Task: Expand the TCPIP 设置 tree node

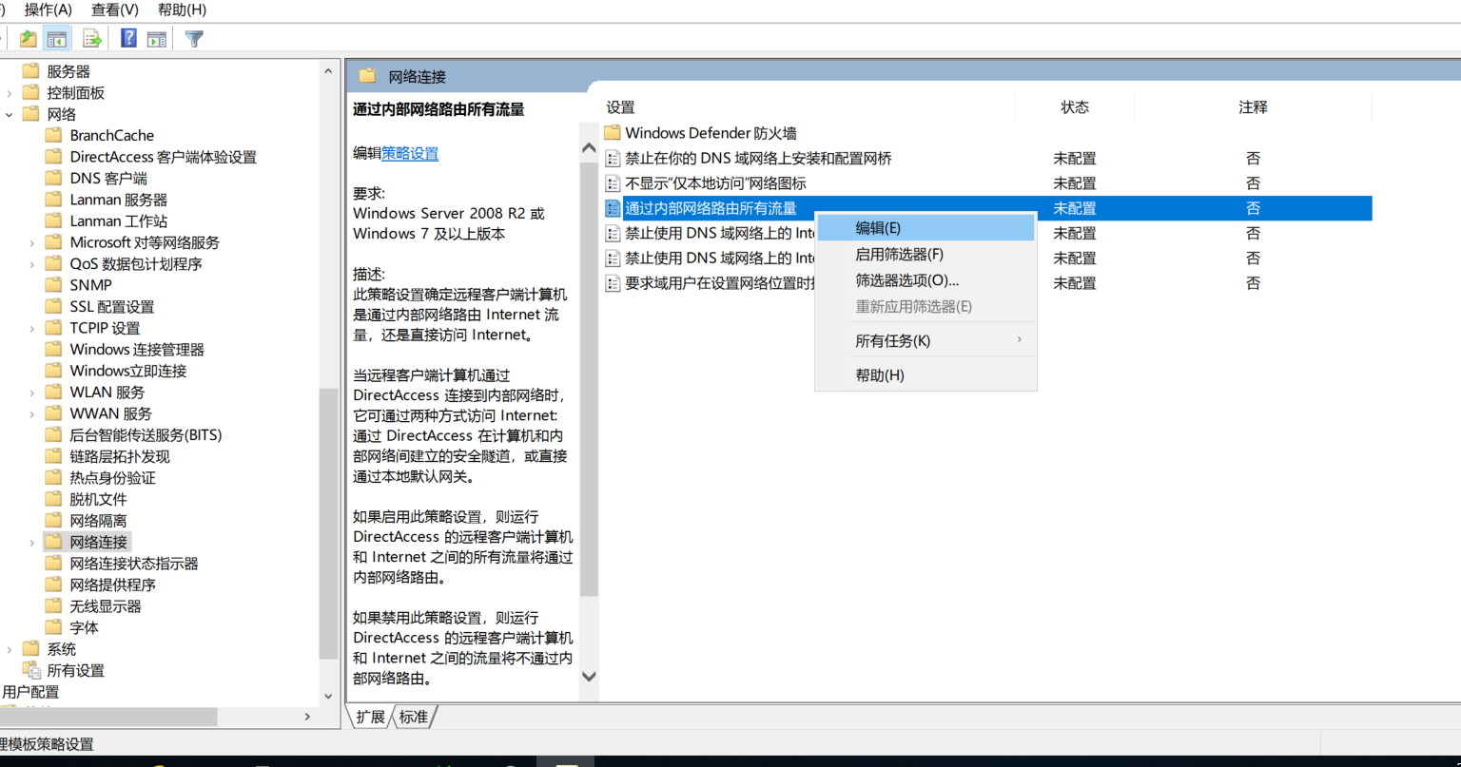Action: 32,328
